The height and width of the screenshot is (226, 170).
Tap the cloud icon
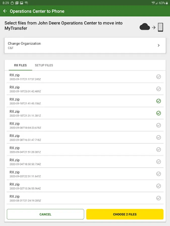point(145,27)
